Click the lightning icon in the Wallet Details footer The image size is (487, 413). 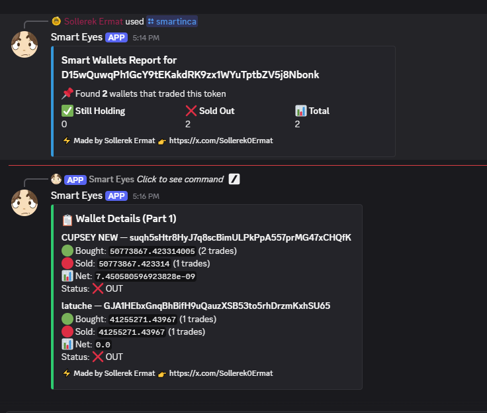(66, 373)
